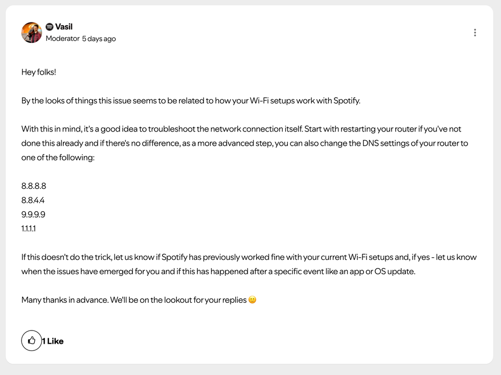Select the DNS address 9.9.9.9
501x375 pixels.
coord(33,214)
